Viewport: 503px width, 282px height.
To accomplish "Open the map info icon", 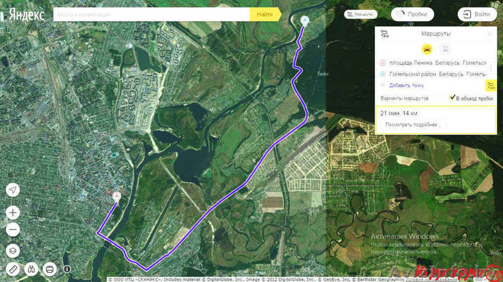I will pos(67,269).
